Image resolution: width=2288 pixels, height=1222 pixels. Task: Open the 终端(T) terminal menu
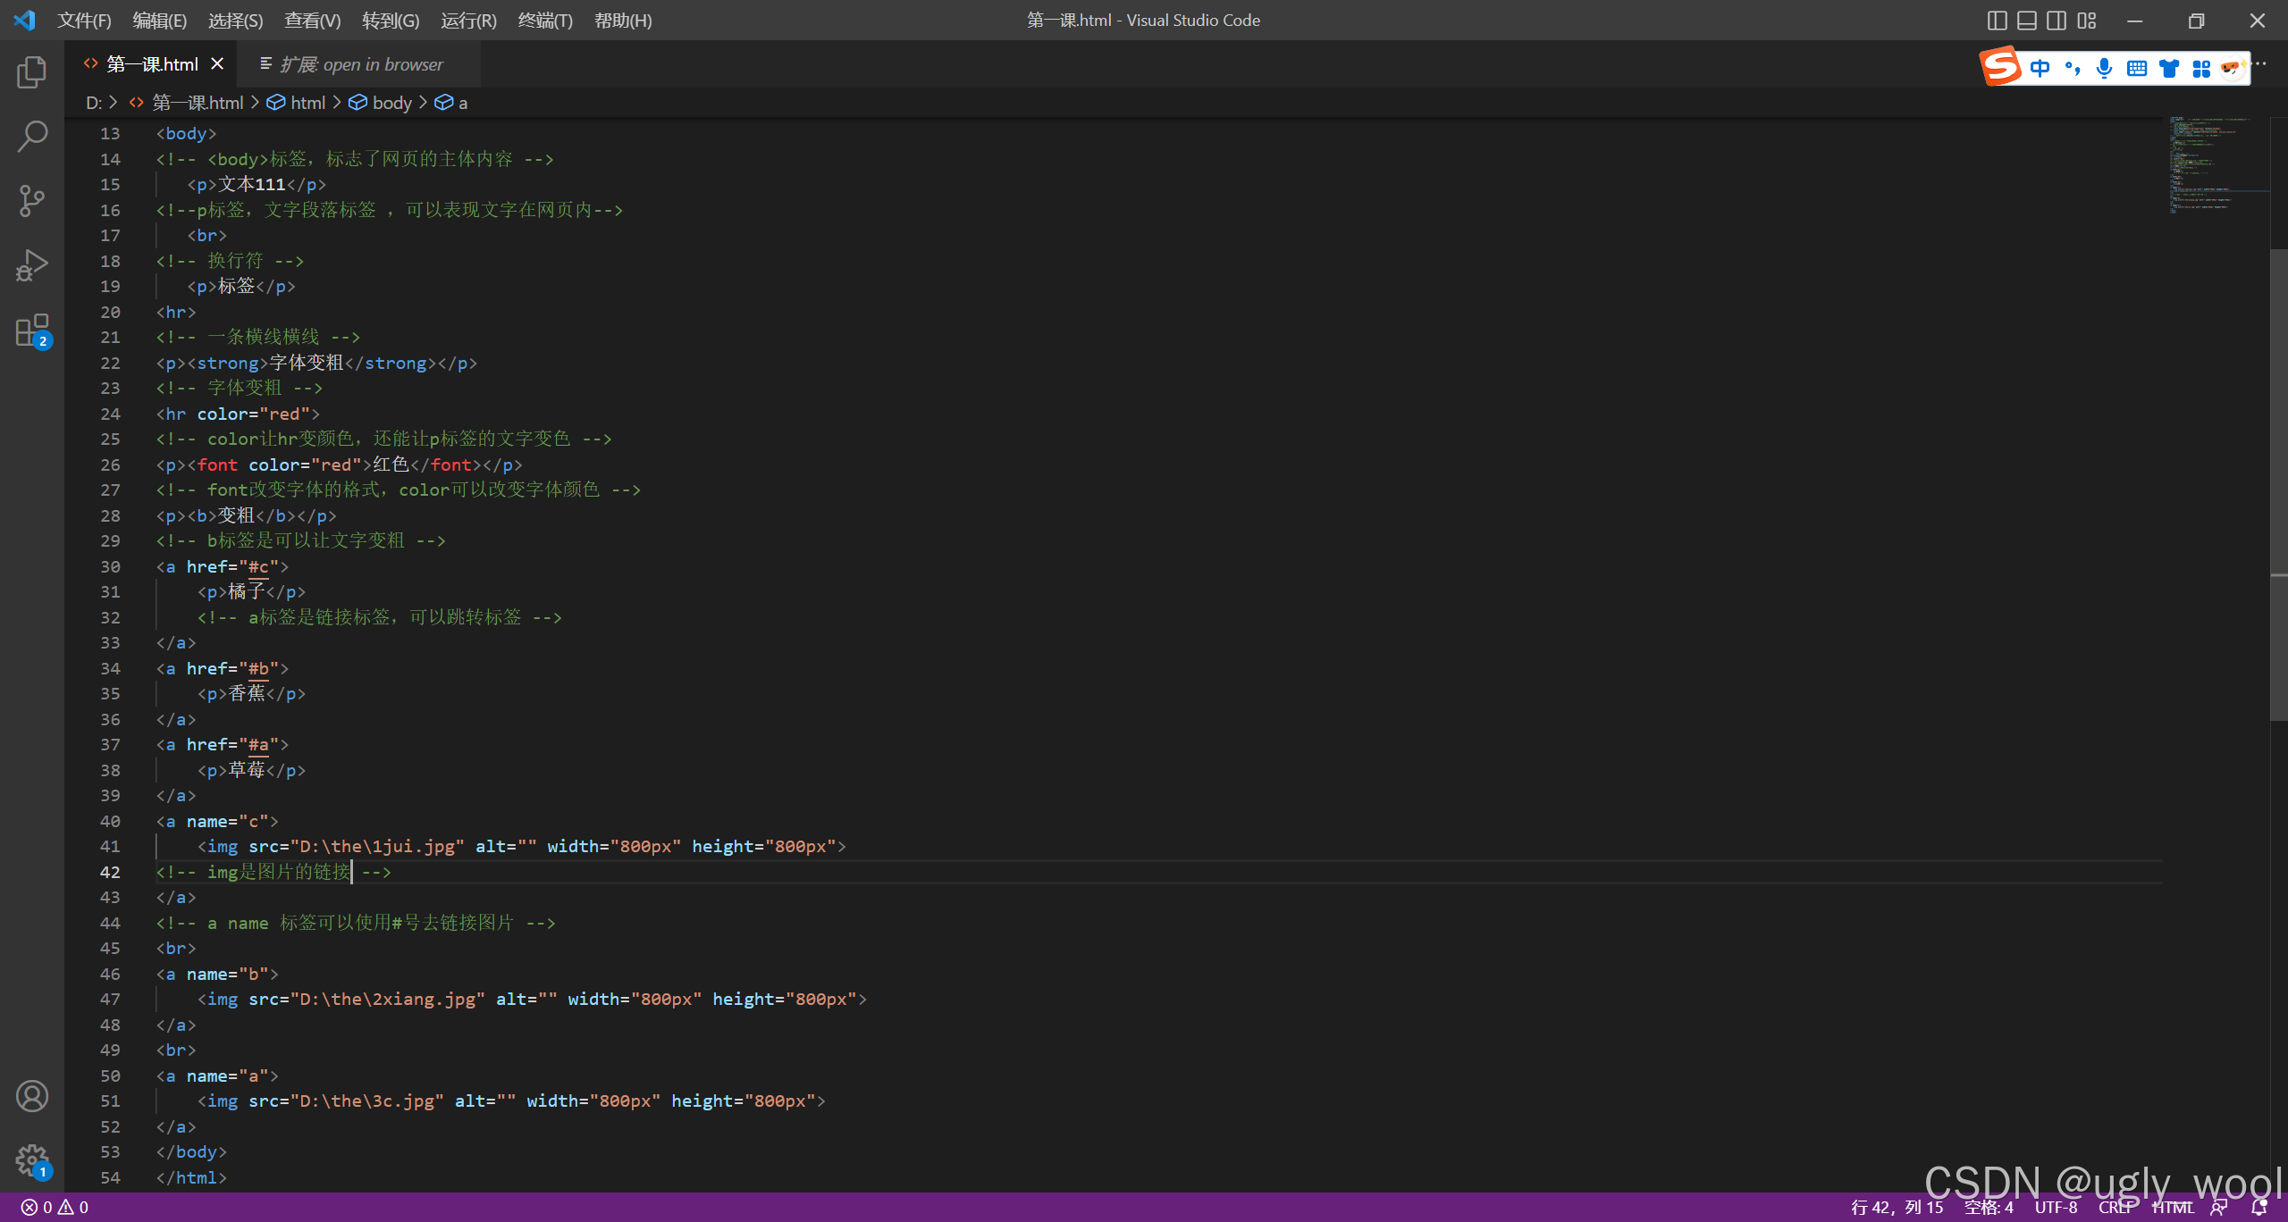[x=545, y=21]
